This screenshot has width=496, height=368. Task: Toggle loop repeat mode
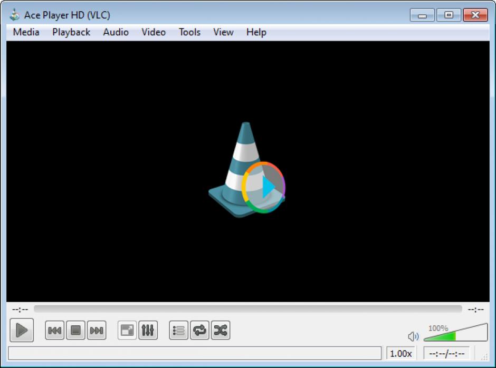pos(199,331)
